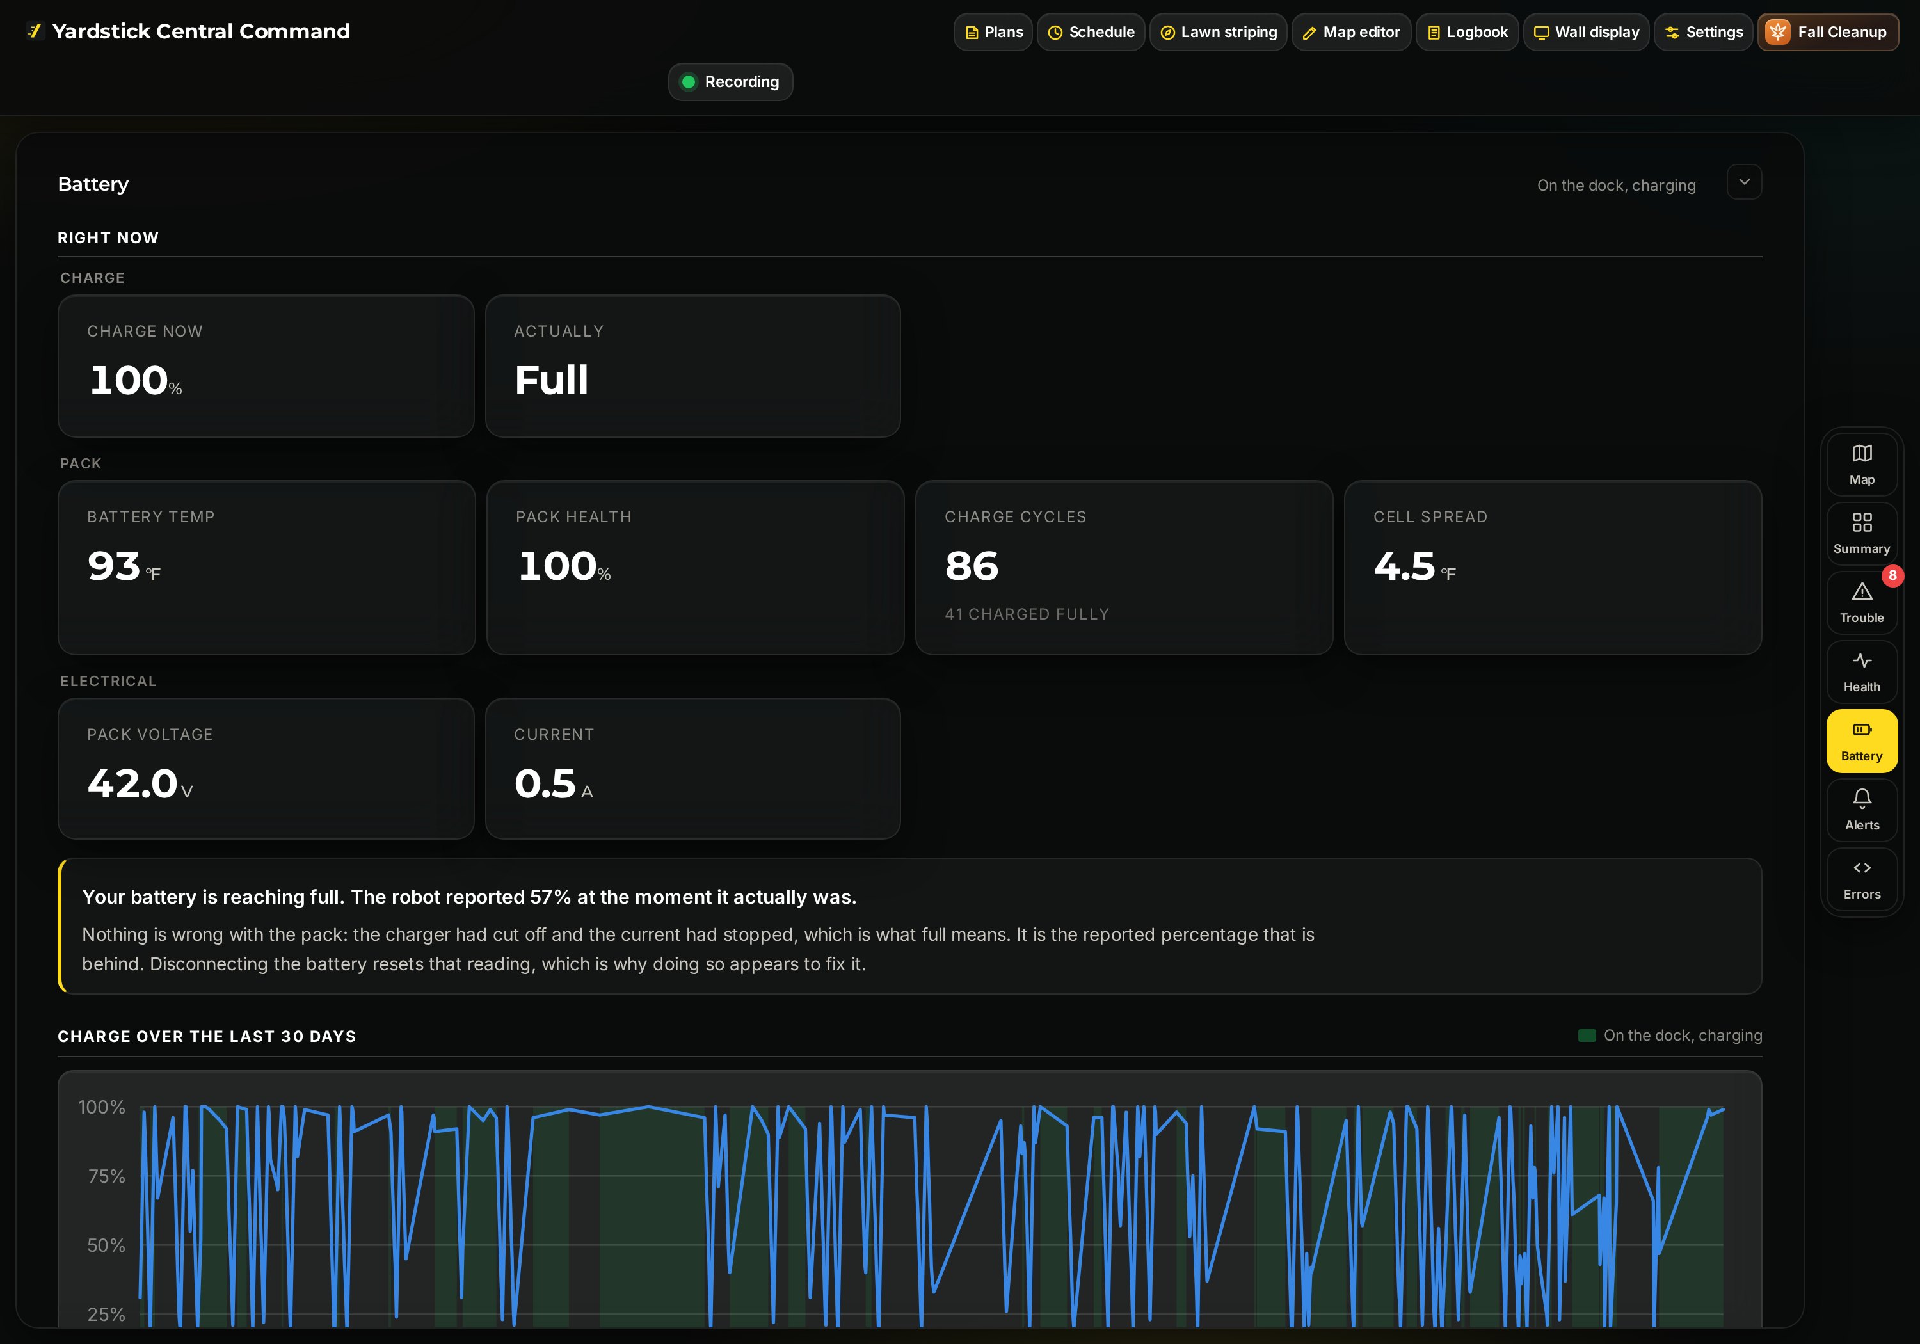Image resolution: width=1920 pixels, height=1344 pixels.
Task: Toggle the Recording pill
Action: pyautogui.click(x=730, y=82)
